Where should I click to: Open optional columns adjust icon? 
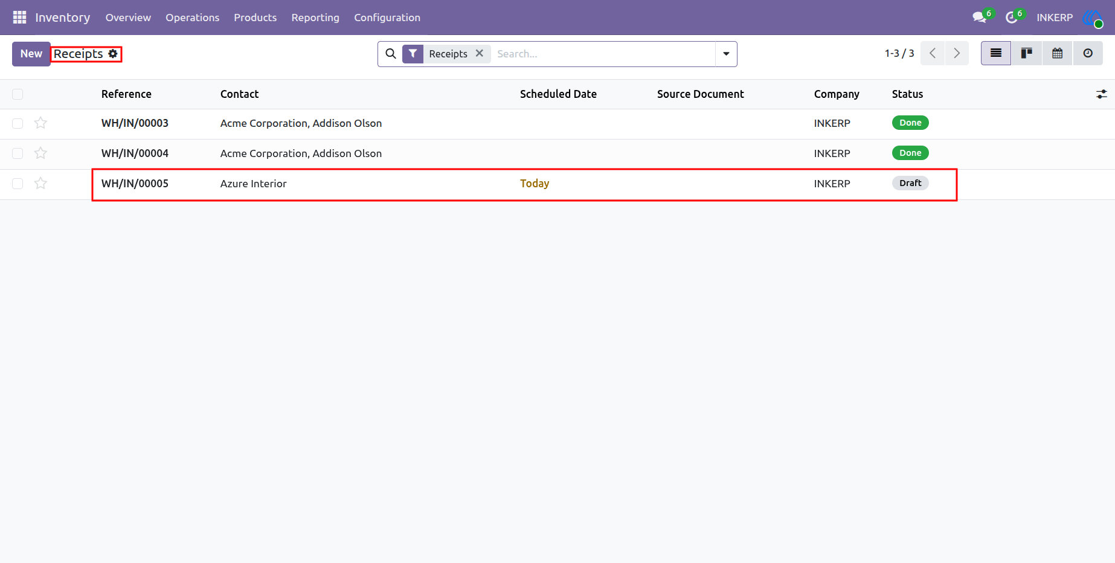[x=1102, y=94]
